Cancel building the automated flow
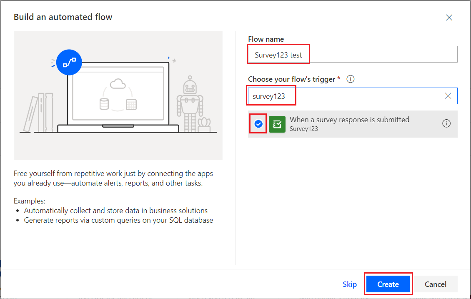Screen dimensions: 471x299 tap(435, 284)
